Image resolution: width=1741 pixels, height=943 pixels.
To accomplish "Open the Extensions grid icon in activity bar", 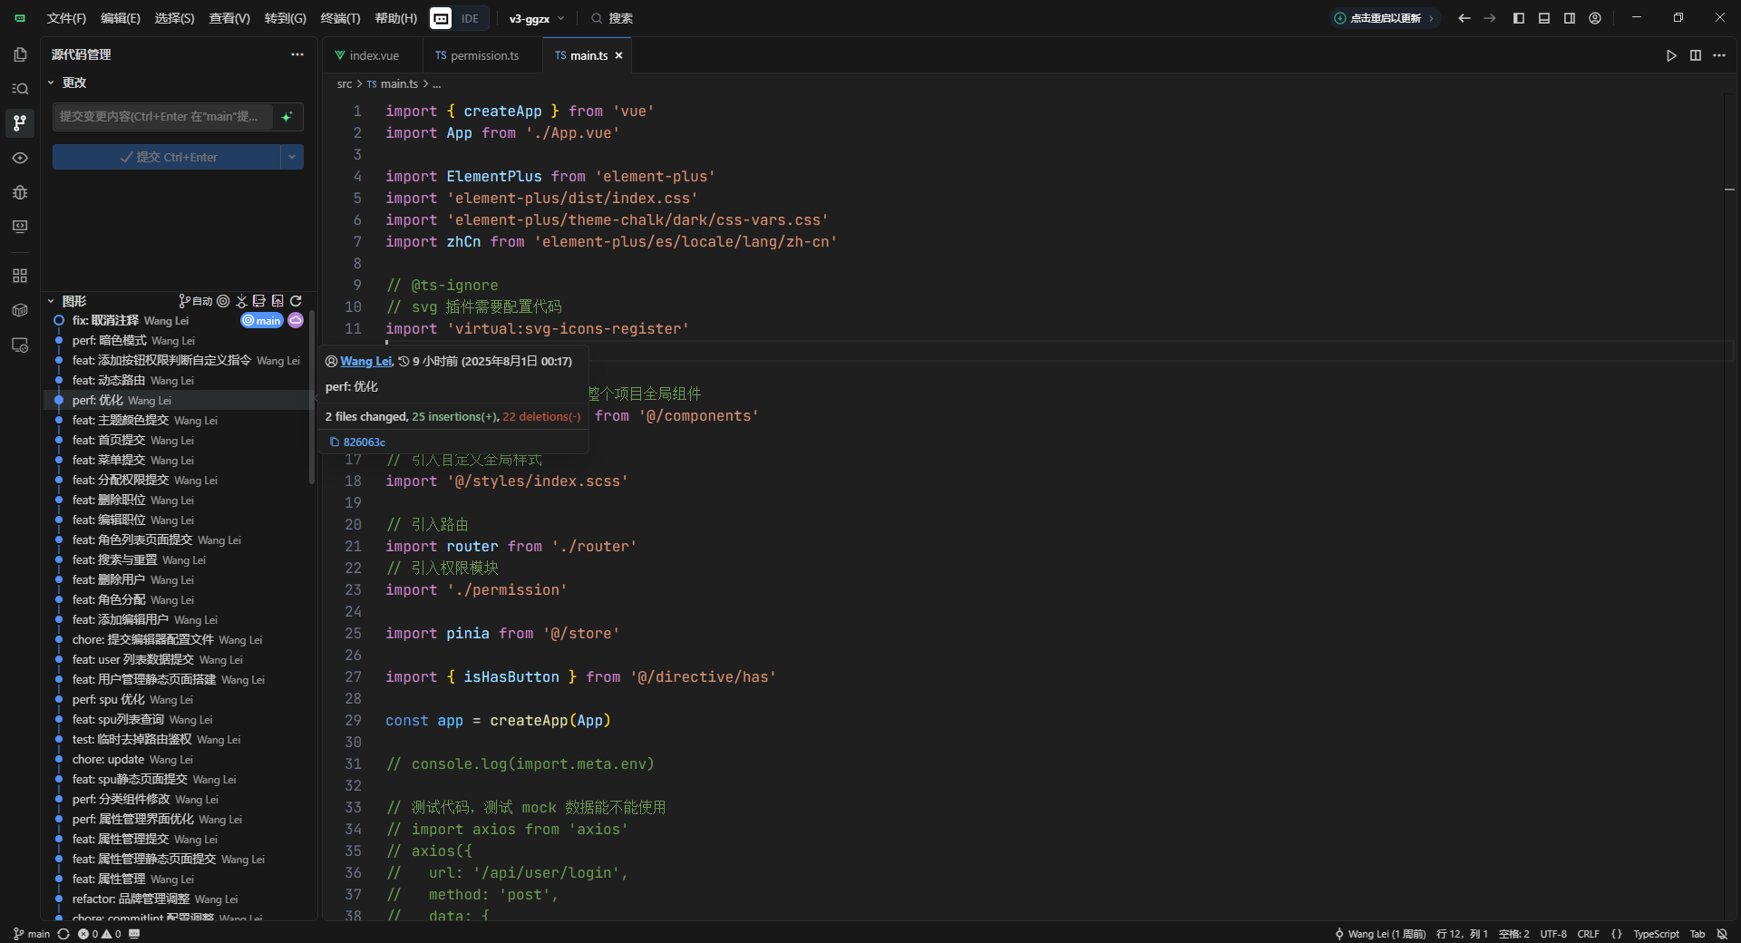I will tap(20, 276).
